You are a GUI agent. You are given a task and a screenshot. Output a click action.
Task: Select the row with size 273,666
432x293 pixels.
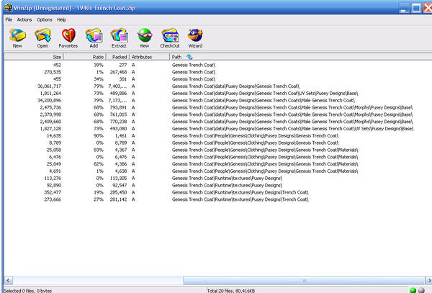pos(217,199)
